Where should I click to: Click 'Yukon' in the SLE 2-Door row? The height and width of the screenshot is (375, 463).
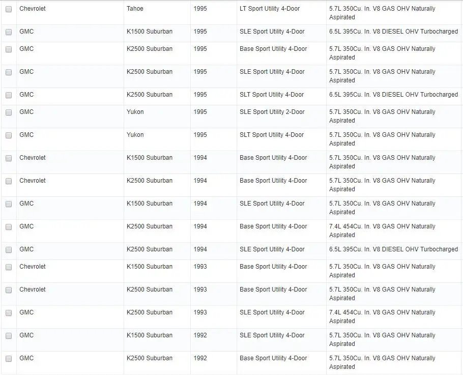[135, 112]
